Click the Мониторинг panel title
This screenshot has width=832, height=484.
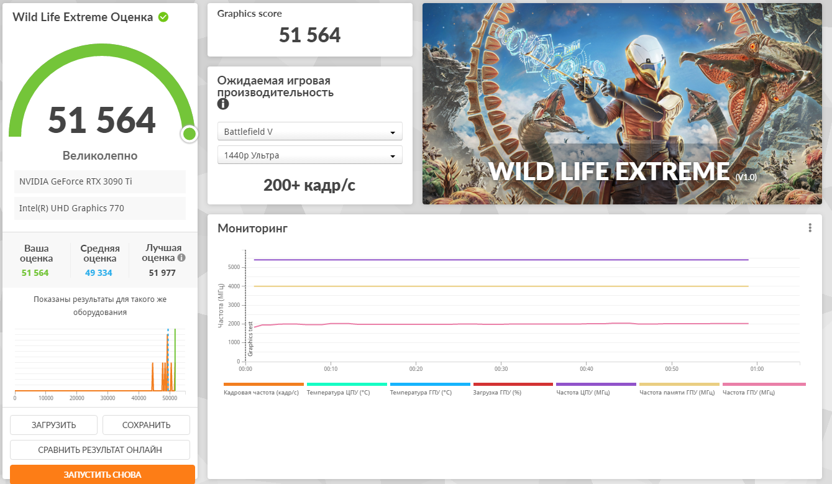(252, 228)
